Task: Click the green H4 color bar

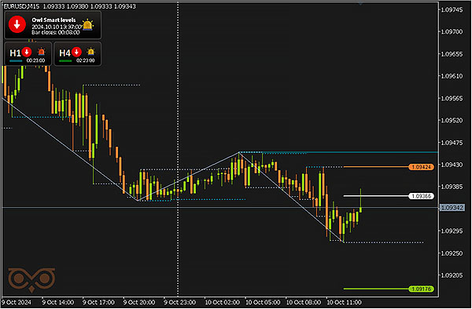Action: (65, 61)
